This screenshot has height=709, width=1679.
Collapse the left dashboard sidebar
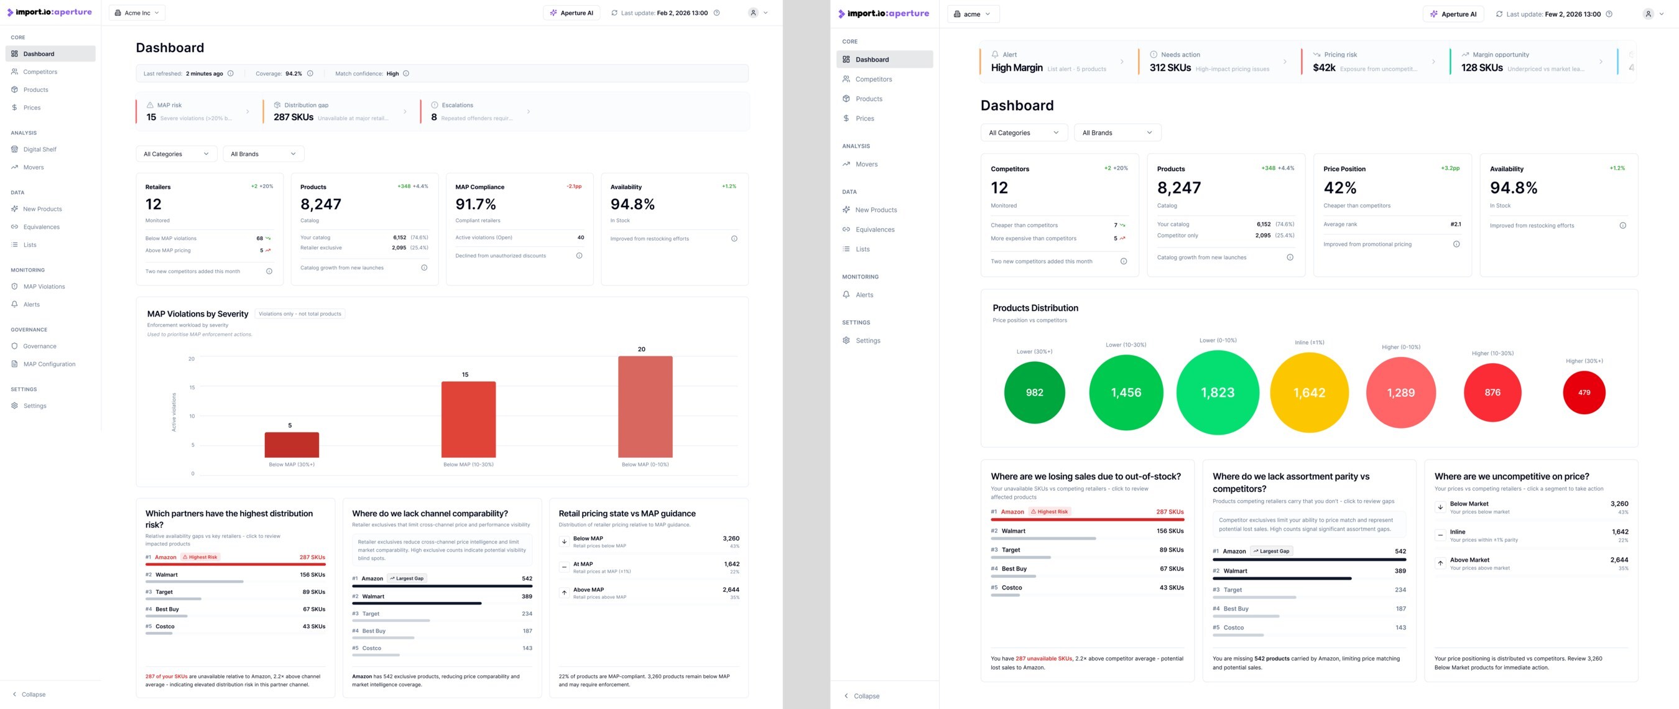pos(29,695)
